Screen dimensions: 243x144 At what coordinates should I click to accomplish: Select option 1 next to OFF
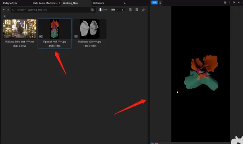[x=118, y=10]
